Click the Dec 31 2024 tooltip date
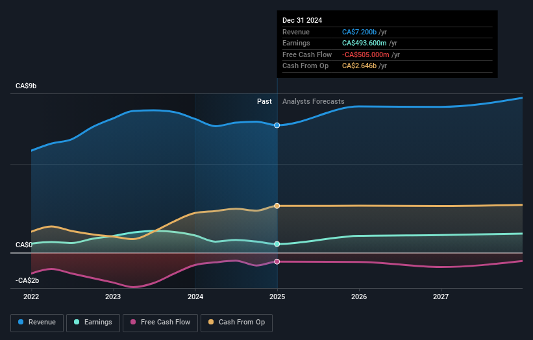The width and height of the screenshot is (533, 340). tap(302, 20)
